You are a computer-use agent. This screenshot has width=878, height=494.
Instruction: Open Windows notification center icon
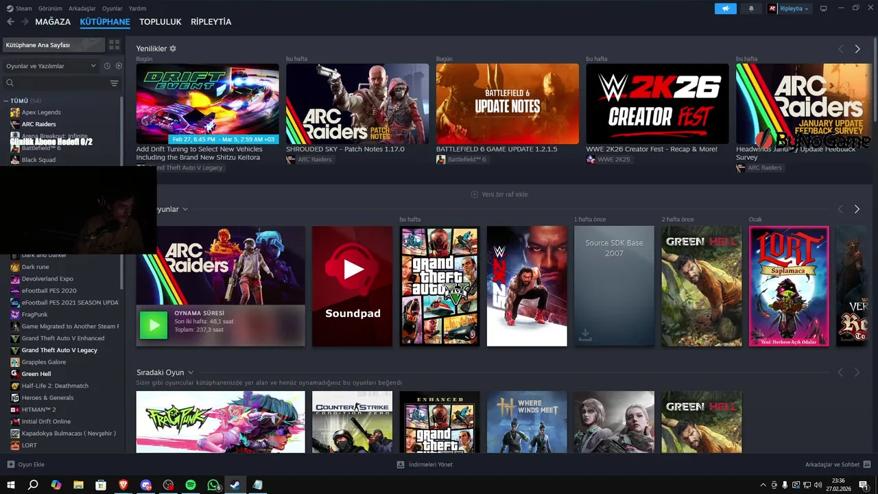click(864, 485)
